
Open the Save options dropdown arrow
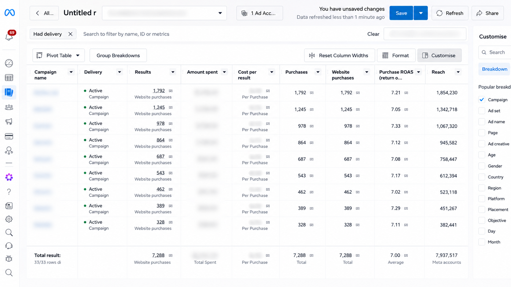[x=421, y=13]
